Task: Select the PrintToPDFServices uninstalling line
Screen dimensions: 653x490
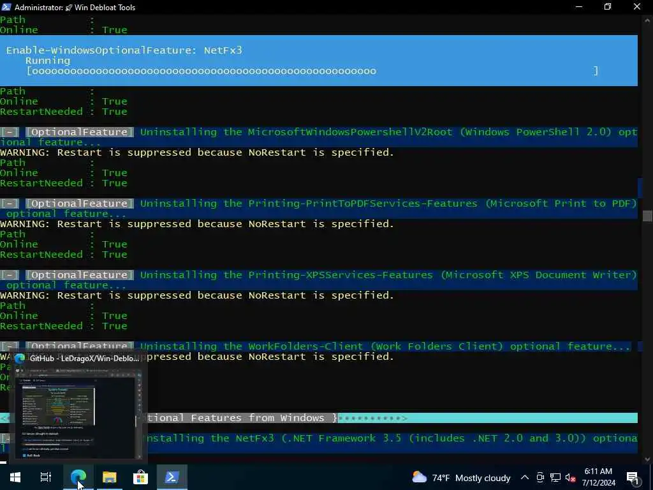Action: [x=319, y=209]
